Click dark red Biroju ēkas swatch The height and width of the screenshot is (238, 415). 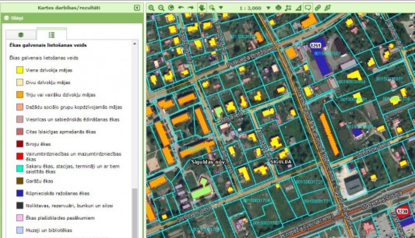click(x=20, y=144)
